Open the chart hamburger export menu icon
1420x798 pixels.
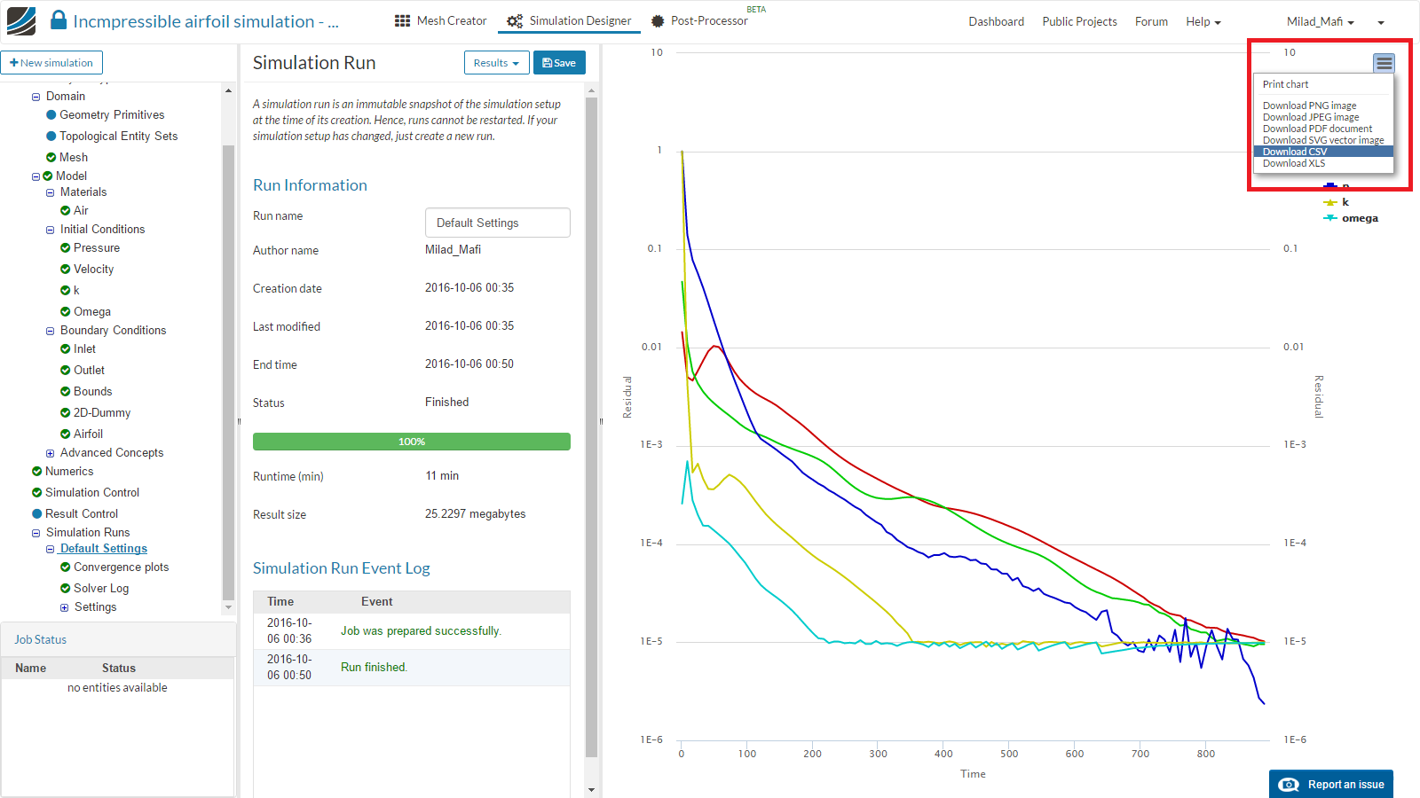coord(1384,63)
